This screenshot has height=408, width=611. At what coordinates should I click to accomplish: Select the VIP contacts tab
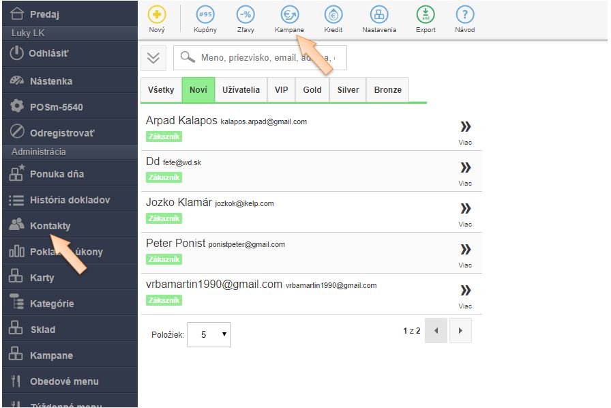(281, 90)
